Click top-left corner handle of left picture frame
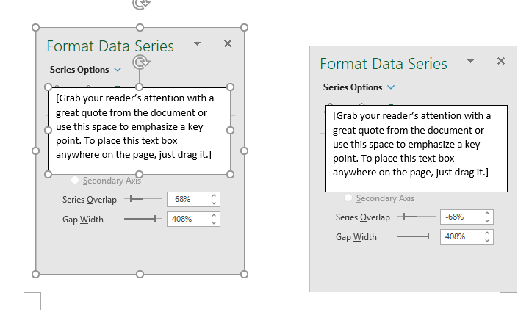The width and height of the screenshot is (529, 315). coord(35,27)
